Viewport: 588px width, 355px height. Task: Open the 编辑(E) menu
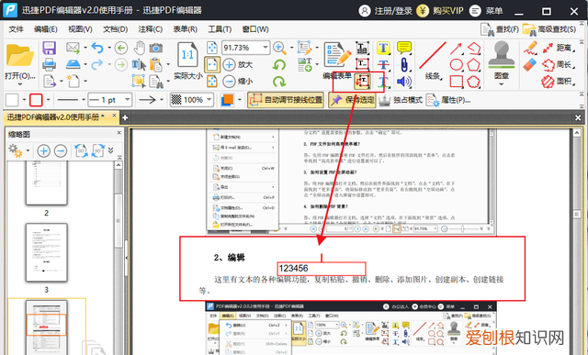[x=45, y=29]
